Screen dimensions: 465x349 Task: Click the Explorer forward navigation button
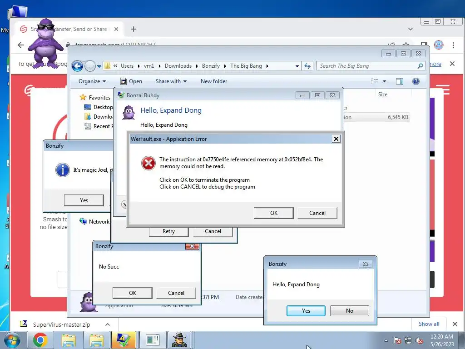[x=90, y=66]
